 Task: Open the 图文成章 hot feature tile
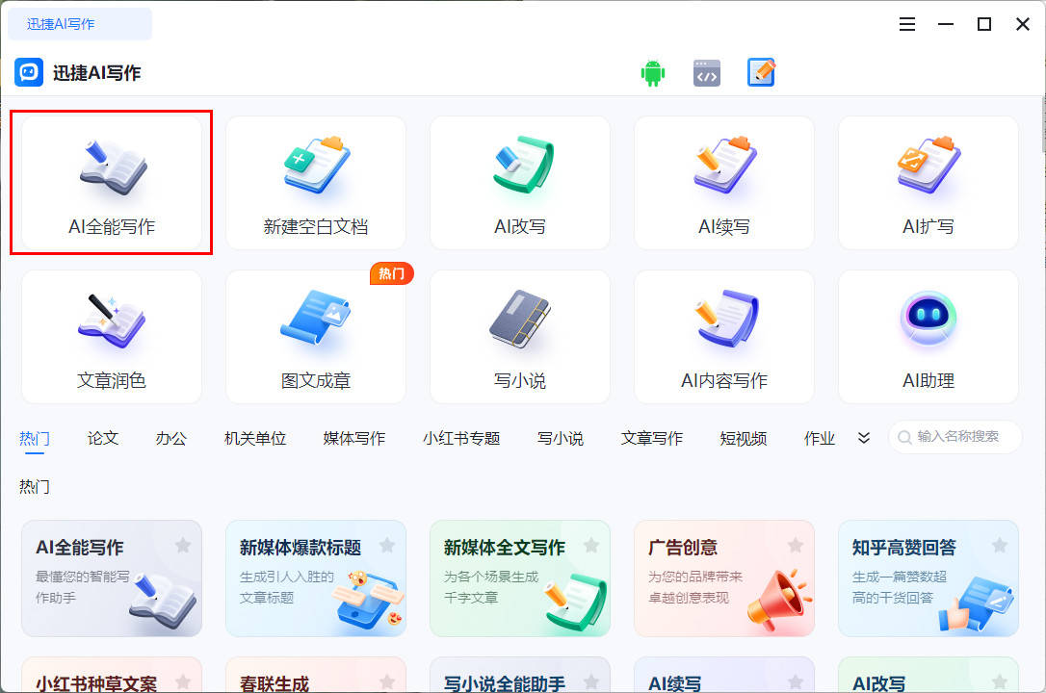click(x=316, y=337)
